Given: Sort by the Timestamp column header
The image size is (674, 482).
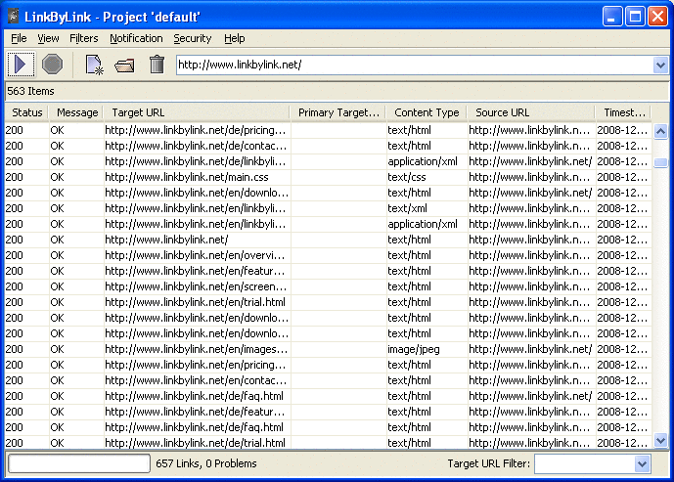Looking at the screenshot, I should tap(623, 112).
